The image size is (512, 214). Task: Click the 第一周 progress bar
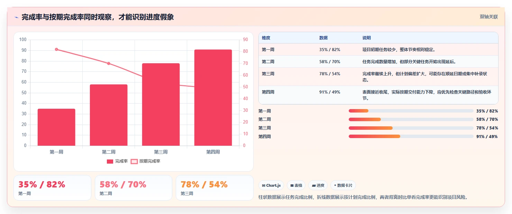(411, 111)
